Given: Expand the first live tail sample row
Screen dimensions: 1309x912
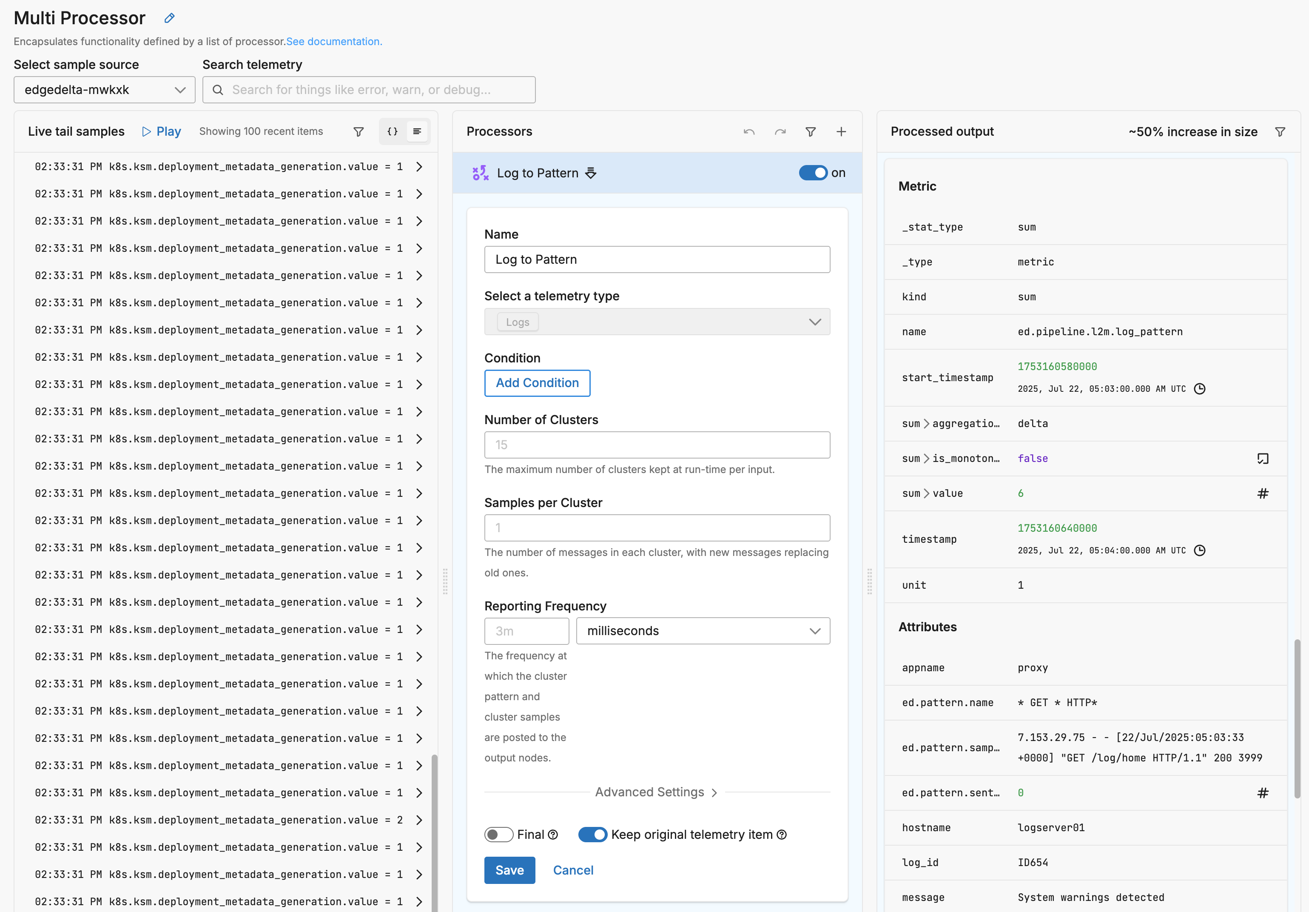Looking at the screenshot, I should point(419,167).
